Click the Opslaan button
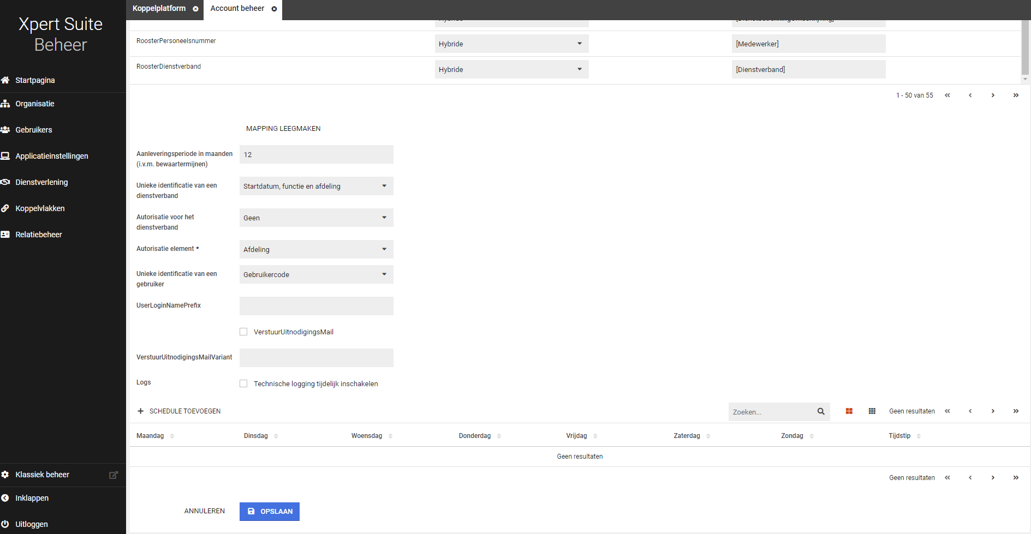 270,511
